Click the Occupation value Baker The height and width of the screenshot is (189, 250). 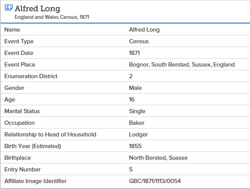(137, 123)
